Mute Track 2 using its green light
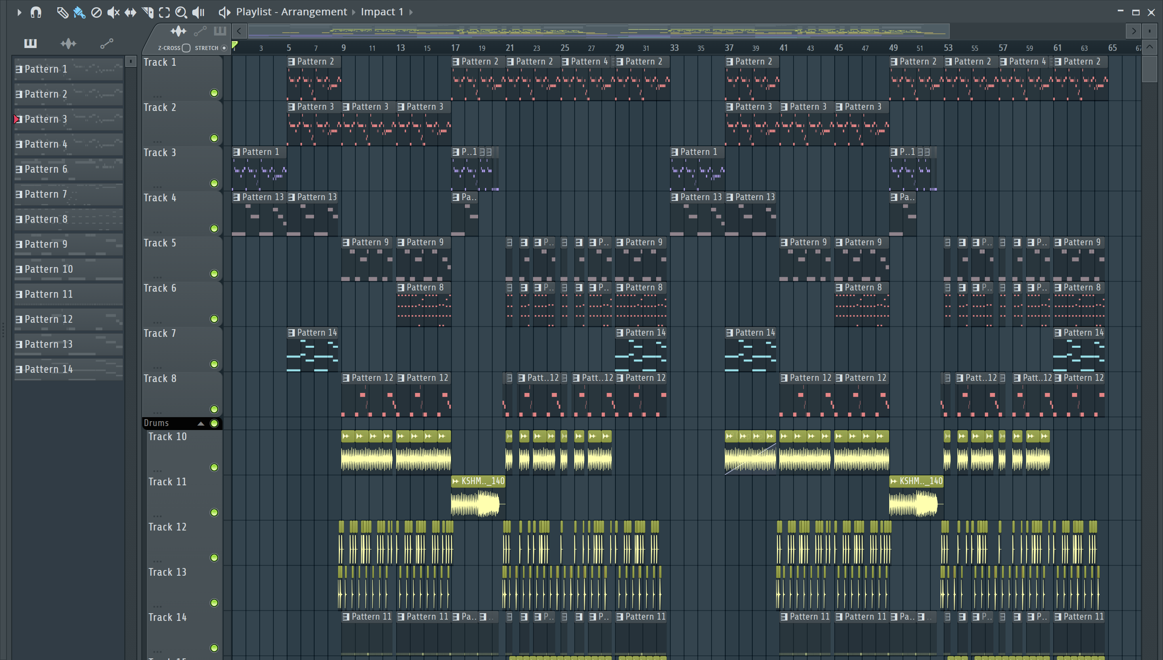Screen dimensions: 1163x660 (x=214, y=138)
